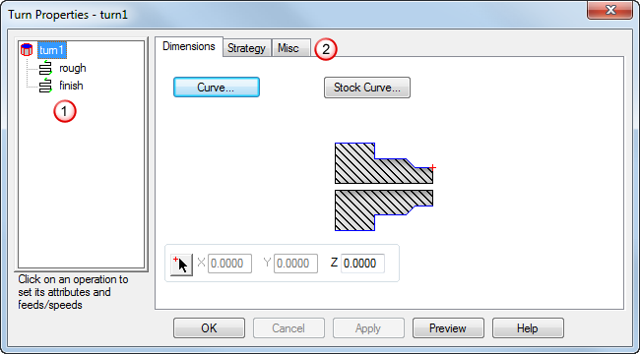This screenshot has width=640, height=354.
Task: Activate the Dimensions tab
Action: click(189, 46)
